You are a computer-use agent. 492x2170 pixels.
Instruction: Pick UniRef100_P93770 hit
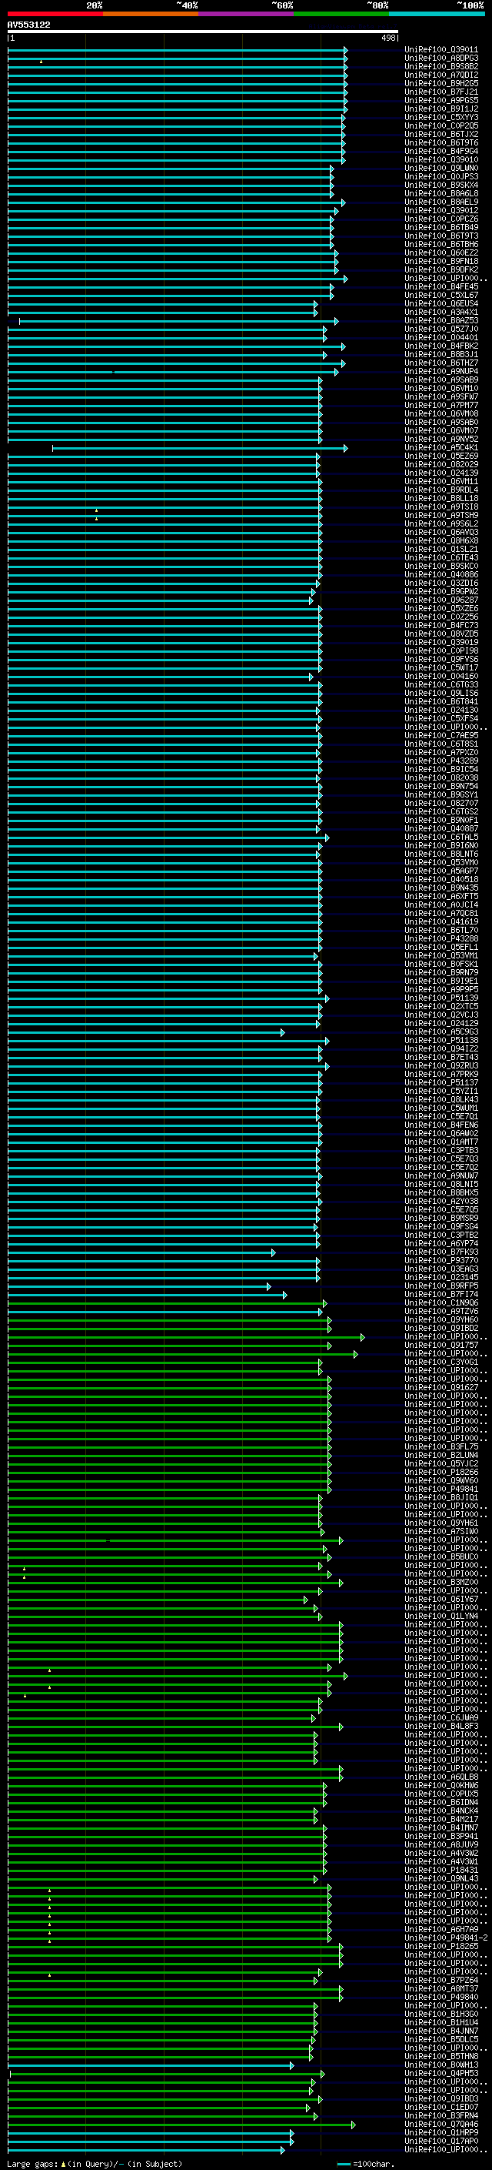[441, 1260]
